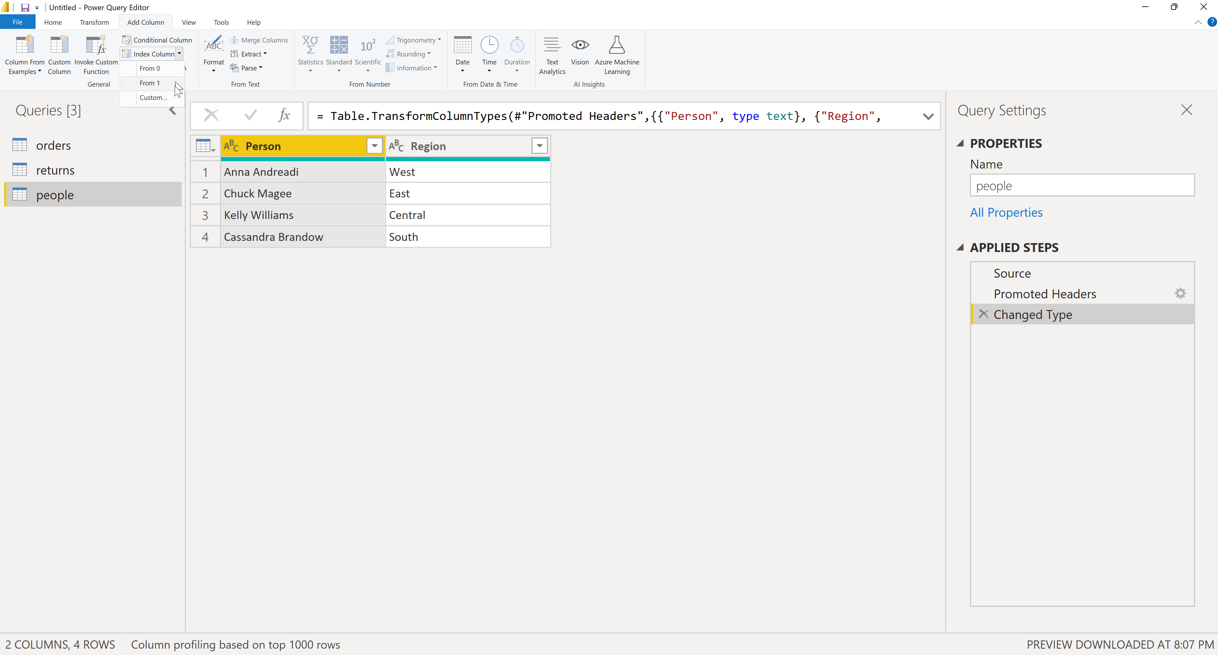Click Invoke Custom Function icon
The height and width of the screenshot is (655, 1218).
click(x=96, y=46)
